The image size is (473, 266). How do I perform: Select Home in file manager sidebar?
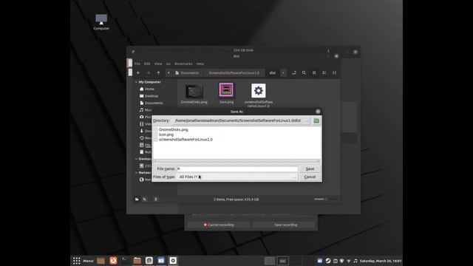click(149, 89)
